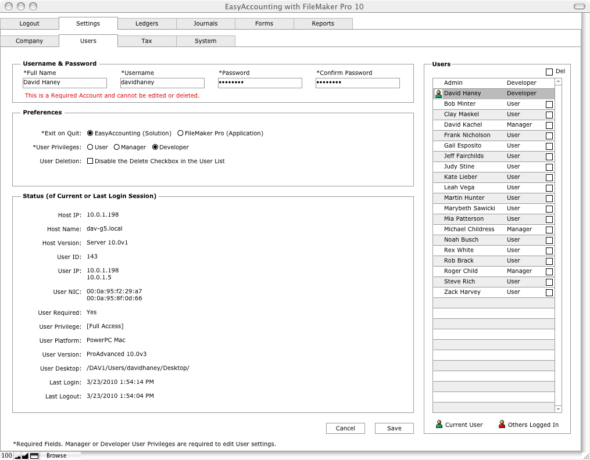Go to the Forms tab
Screen dimensions: 590x460
tap(264, 23)
